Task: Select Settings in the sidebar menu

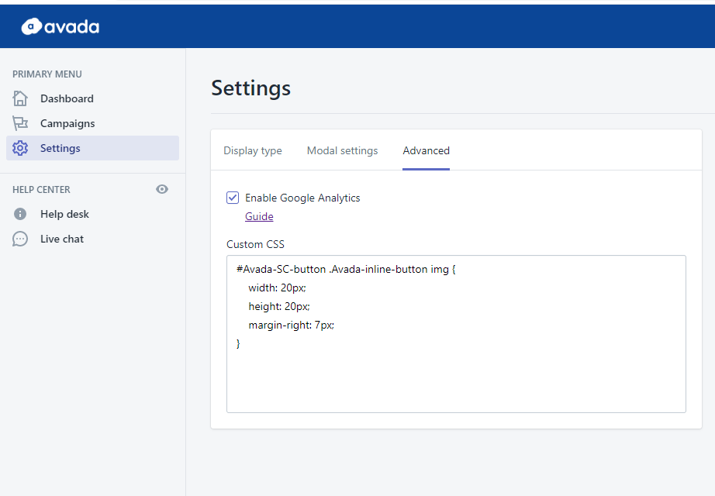Action: (x=60, y=148)
